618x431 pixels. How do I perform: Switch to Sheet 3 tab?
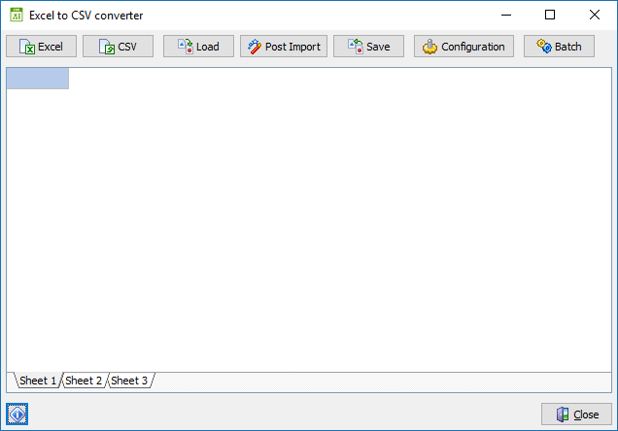pyautogui.click(x=129, y=381)
